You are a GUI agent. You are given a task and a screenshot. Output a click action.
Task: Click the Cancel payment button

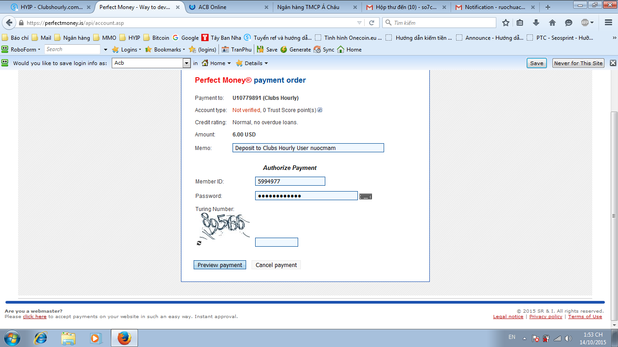pos(276,265)
